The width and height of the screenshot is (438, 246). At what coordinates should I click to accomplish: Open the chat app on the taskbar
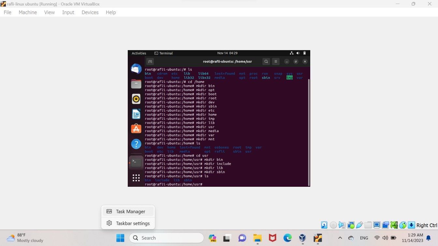(x=242, y=238)
